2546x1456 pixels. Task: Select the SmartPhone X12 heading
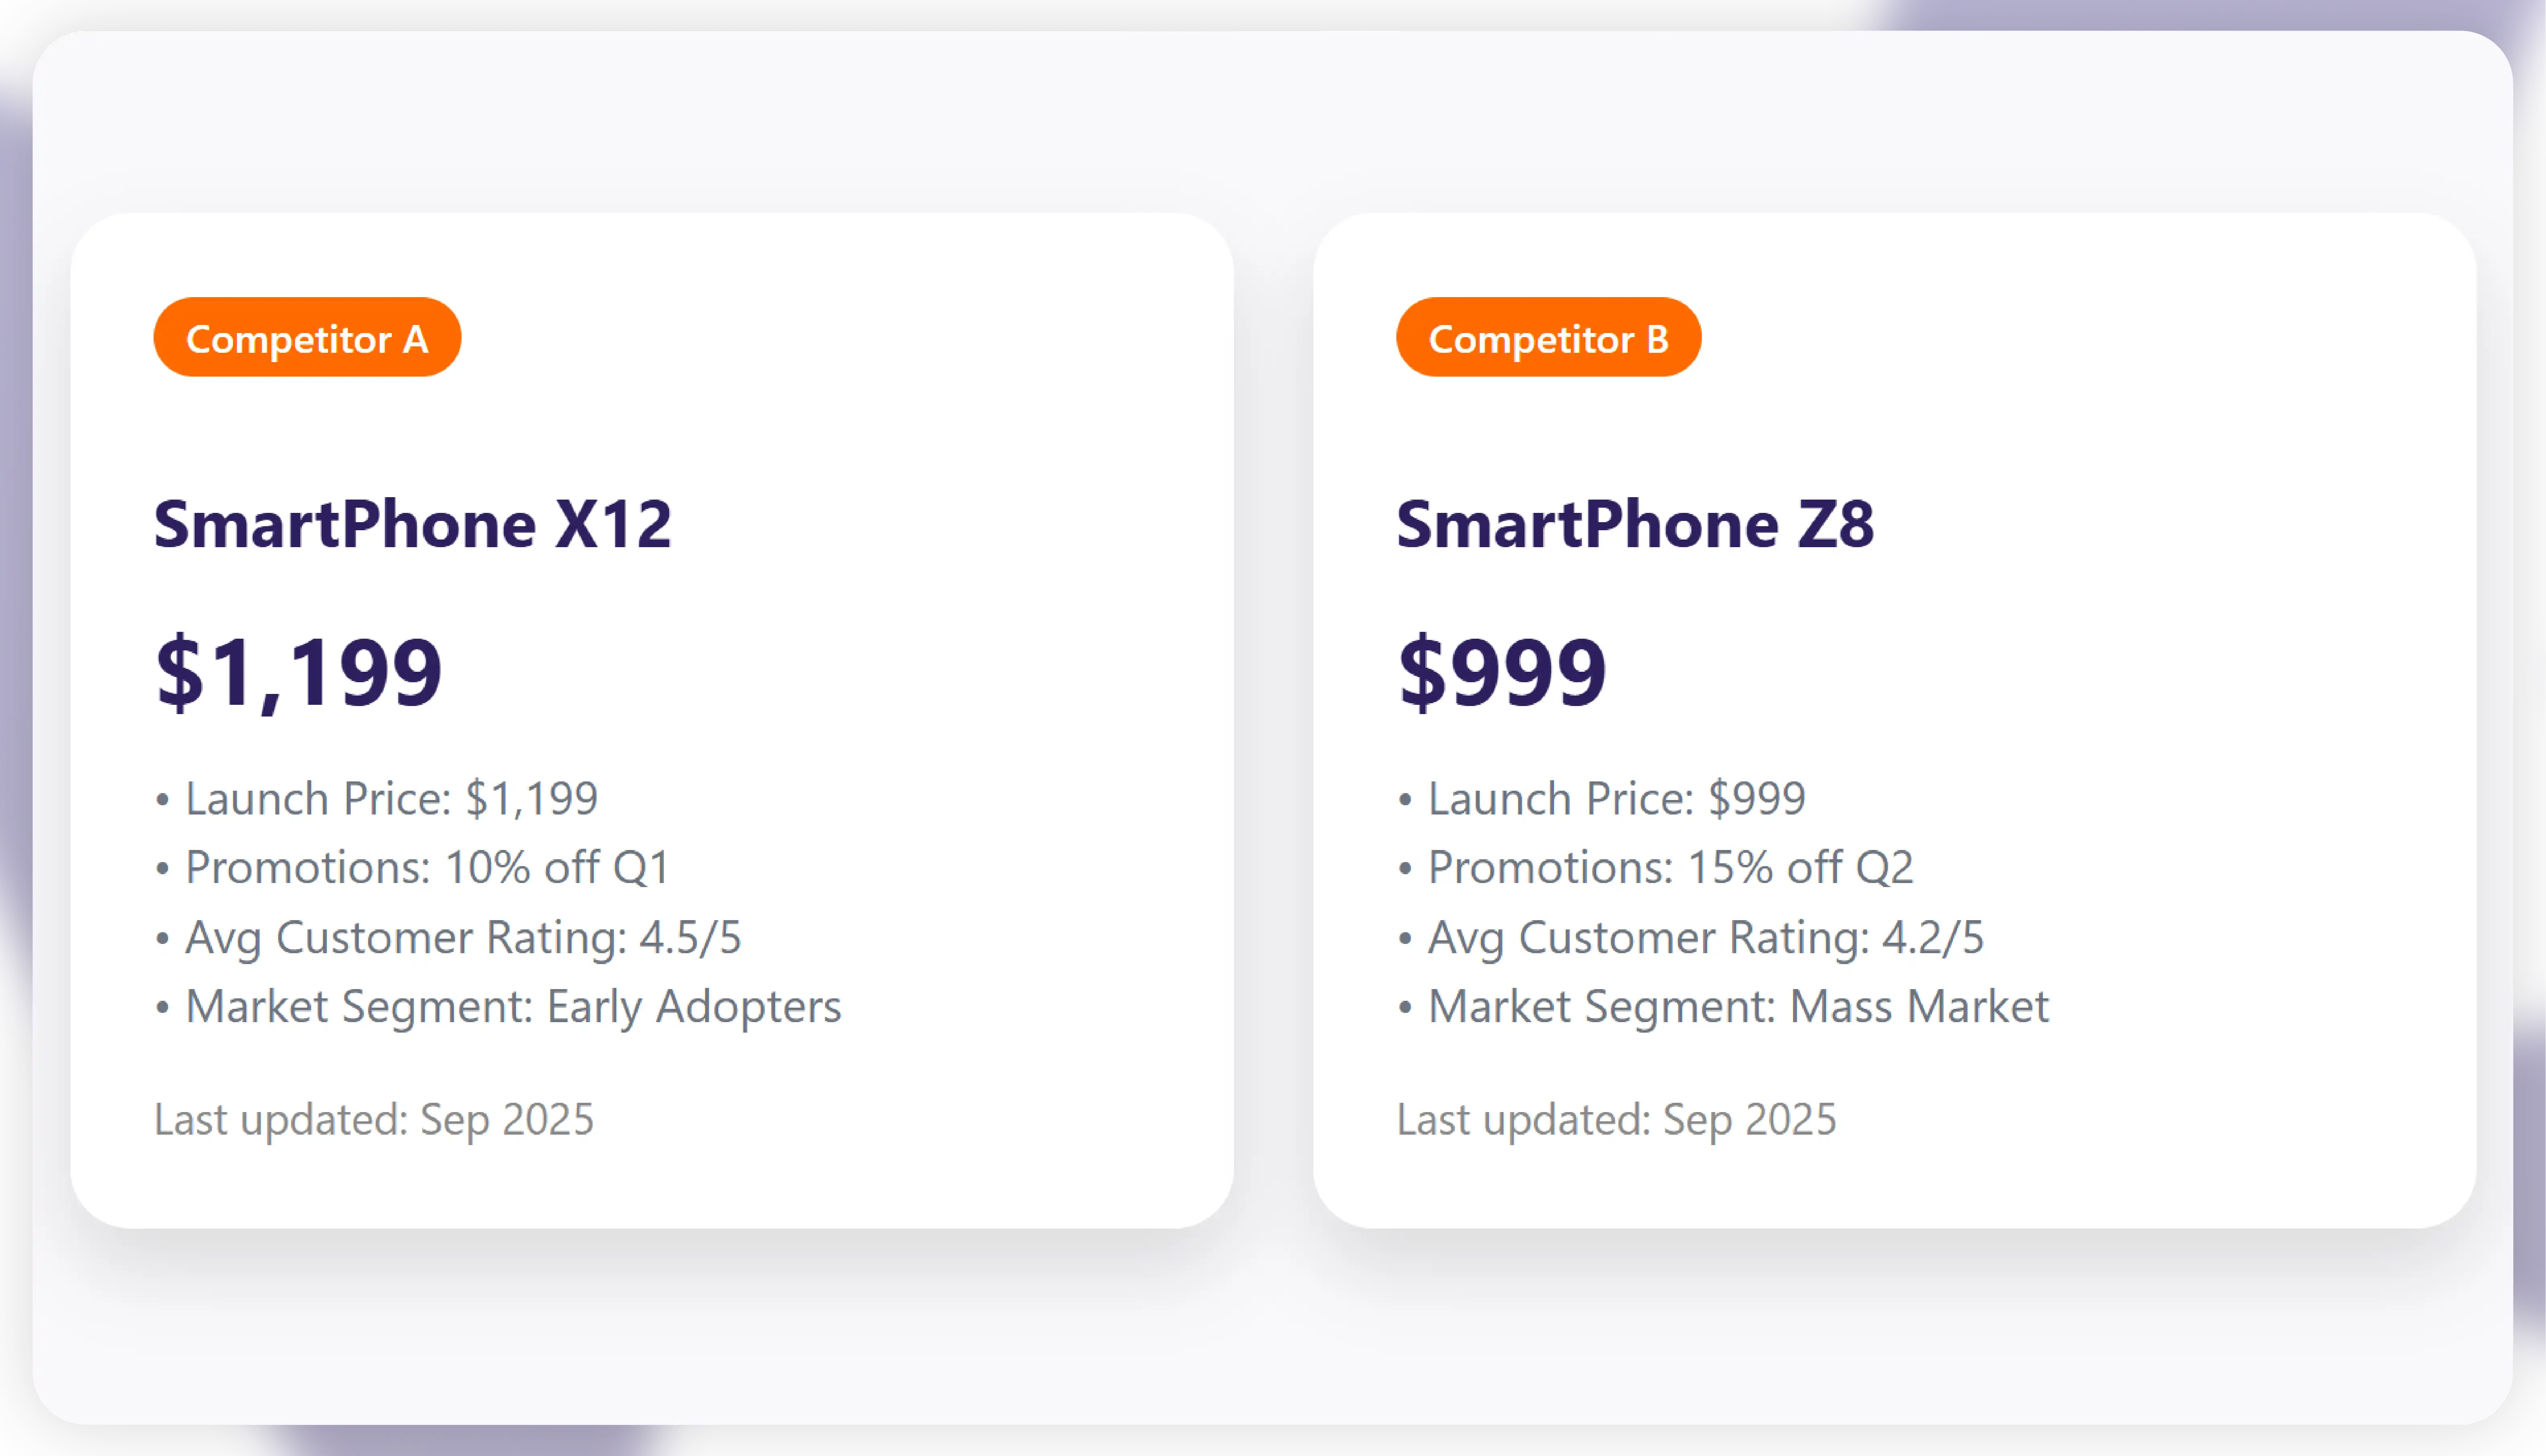412,524
